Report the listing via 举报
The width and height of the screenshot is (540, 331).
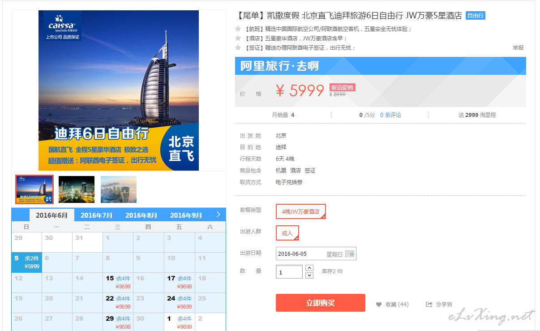coord(518,48)
